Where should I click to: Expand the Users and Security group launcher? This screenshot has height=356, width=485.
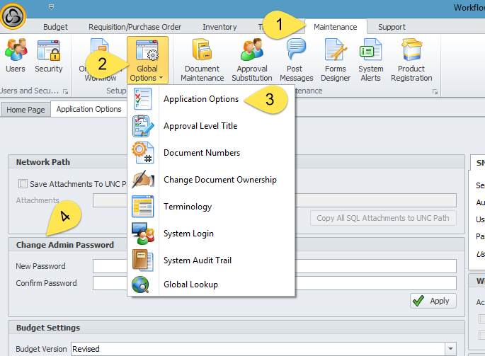point(65,91)
